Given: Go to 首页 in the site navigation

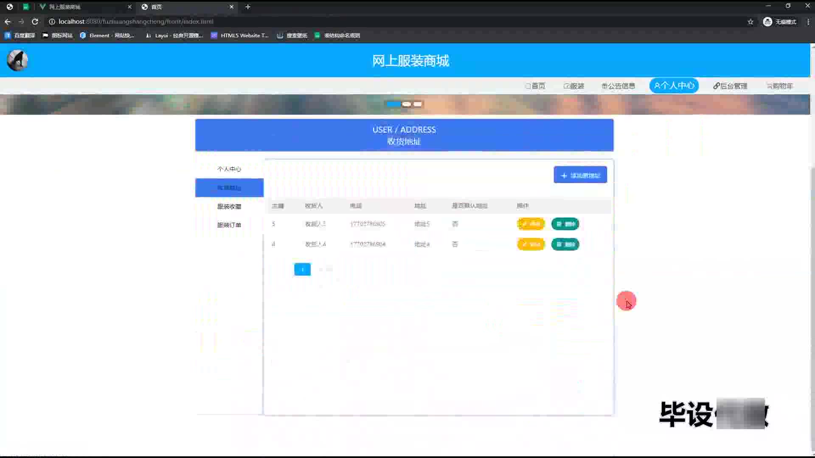Looking at the screenshot, I should click(535, 86).
